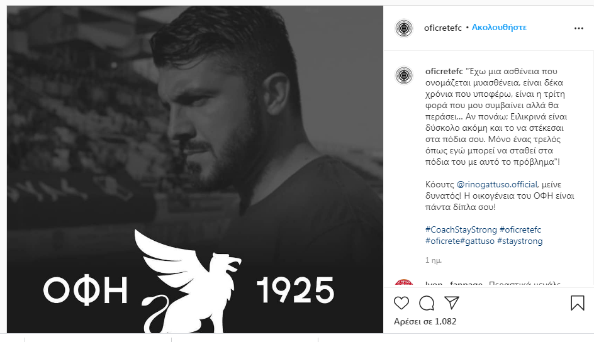Open the @rinogattuso.official mention
This screenshot has height=342, width=594.
tap(496, 185)
